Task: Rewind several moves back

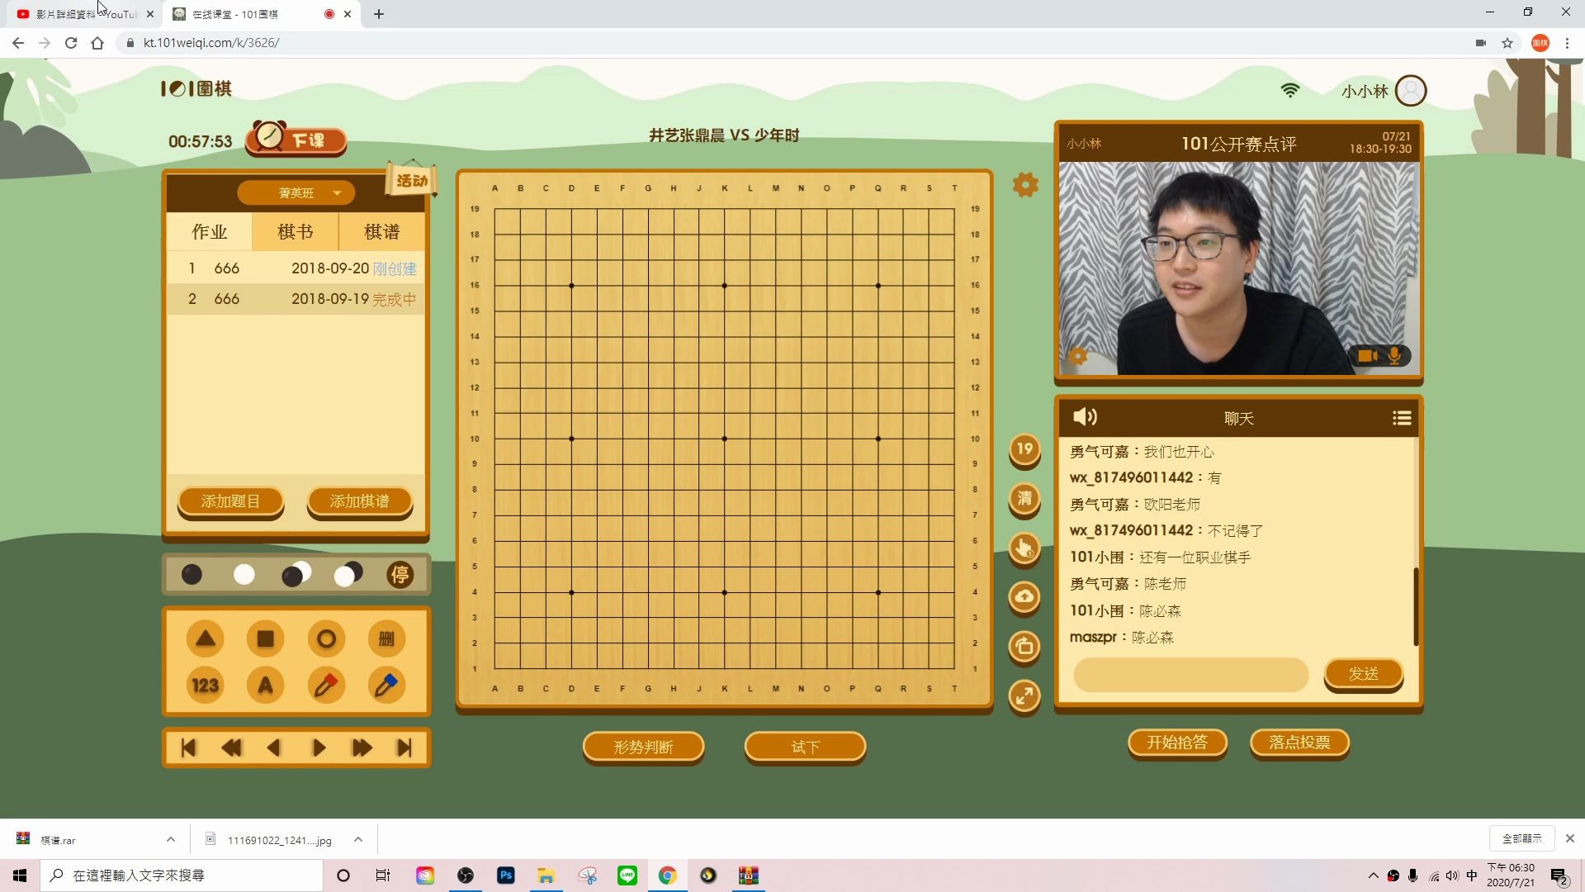Action: (x=231, y=748)
